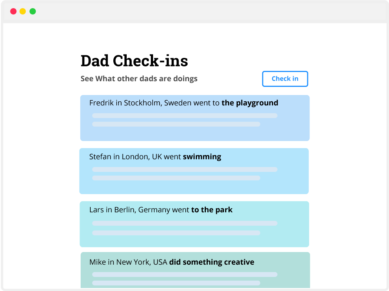The width and height of the screenshot is (389, 291).
Task: Click the "Check in" button
Action: pyautogui.click(x=285, y=79)
